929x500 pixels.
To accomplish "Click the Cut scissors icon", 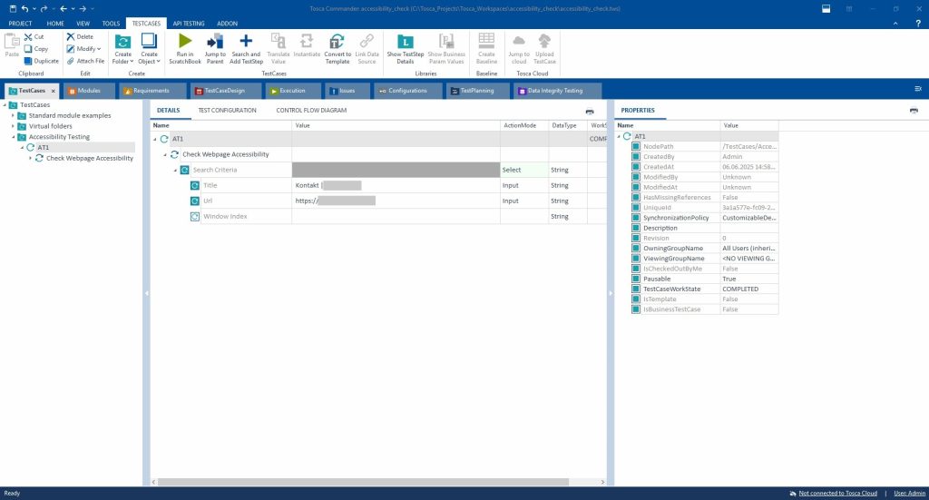I will 28,36.
